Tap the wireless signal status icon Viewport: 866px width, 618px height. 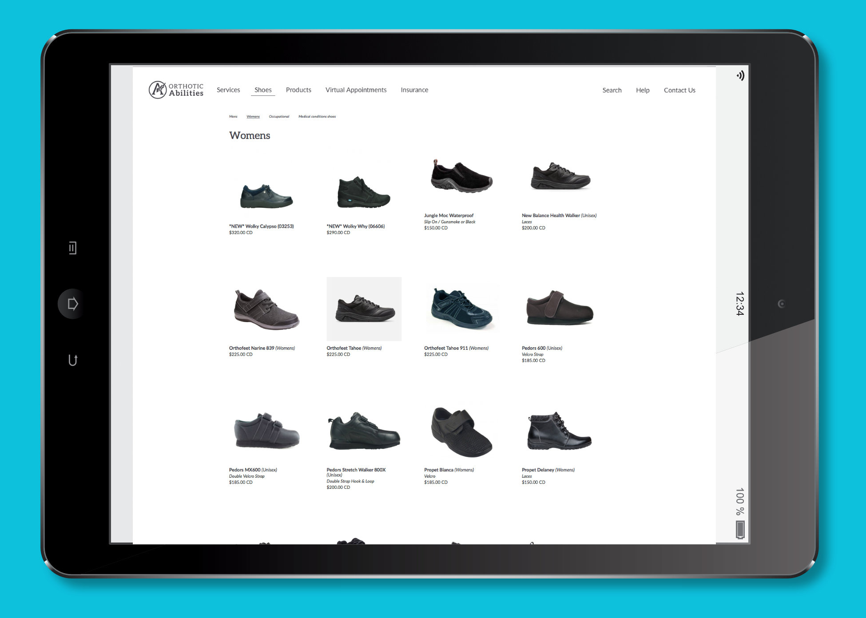coord(740,75)
